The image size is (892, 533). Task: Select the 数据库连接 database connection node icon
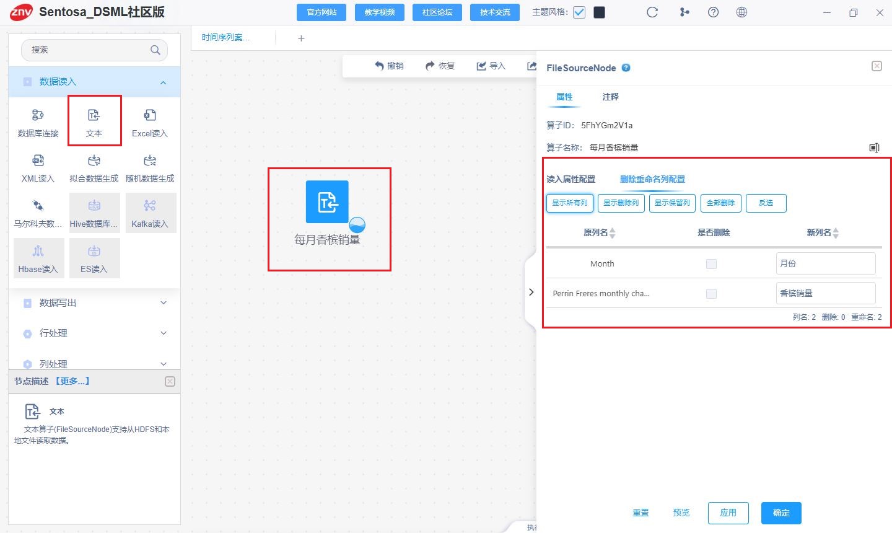[x=38, y=115]
